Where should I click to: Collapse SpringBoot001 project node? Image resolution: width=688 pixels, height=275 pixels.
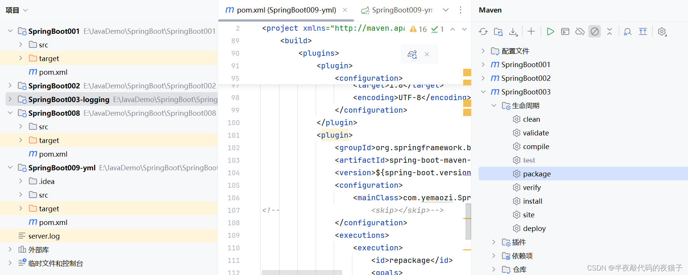[10, 31]
